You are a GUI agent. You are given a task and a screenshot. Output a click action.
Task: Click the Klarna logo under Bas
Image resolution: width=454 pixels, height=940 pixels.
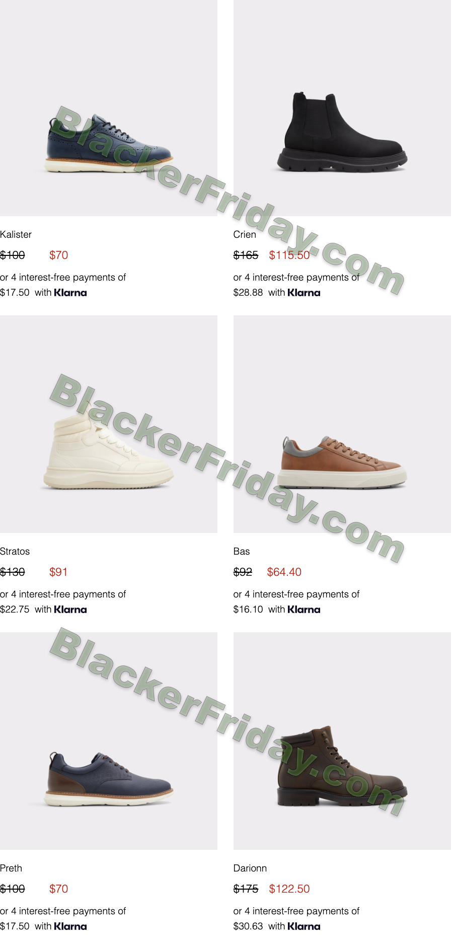304,610
